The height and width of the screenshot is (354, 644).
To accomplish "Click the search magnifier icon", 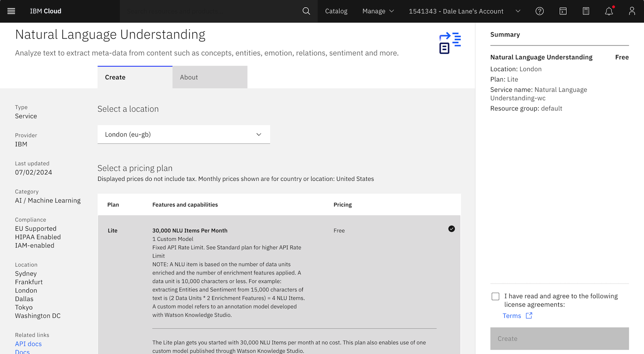I will point(306,11).
